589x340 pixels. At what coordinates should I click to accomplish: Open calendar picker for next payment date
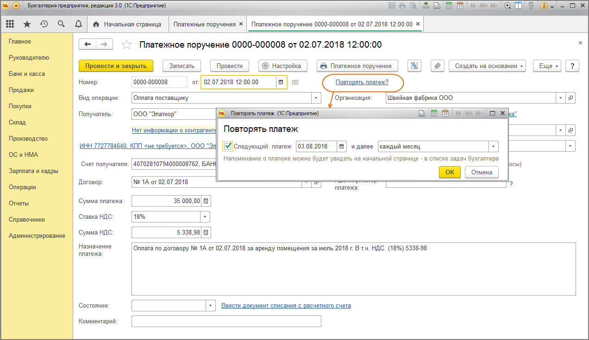(x=342, y=147)
